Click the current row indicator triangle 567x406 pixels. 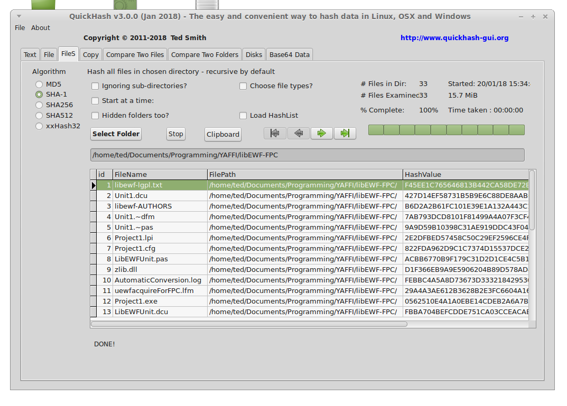pyautogui.click(x=94, y=185)
